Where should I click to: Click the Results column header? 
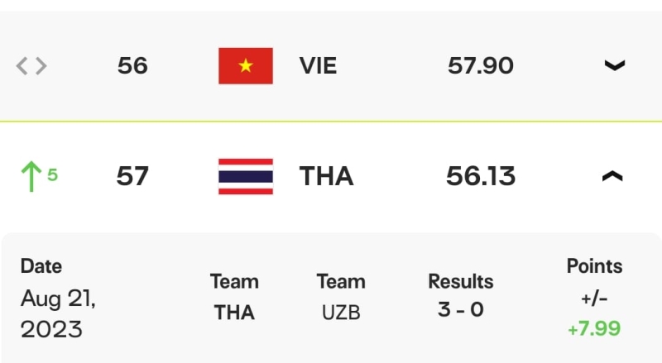click(x=461, y=281)
